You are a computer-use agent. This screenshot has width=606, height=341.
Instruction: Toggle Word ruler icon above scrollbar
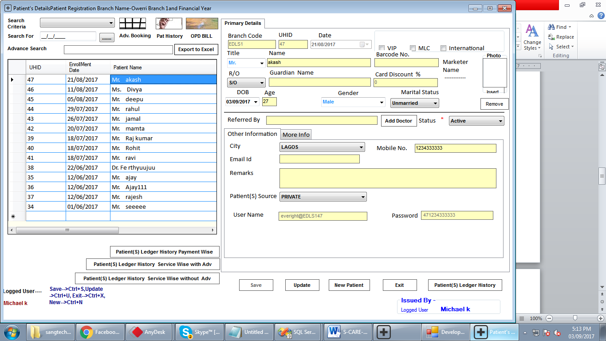(x=602, y=67)
